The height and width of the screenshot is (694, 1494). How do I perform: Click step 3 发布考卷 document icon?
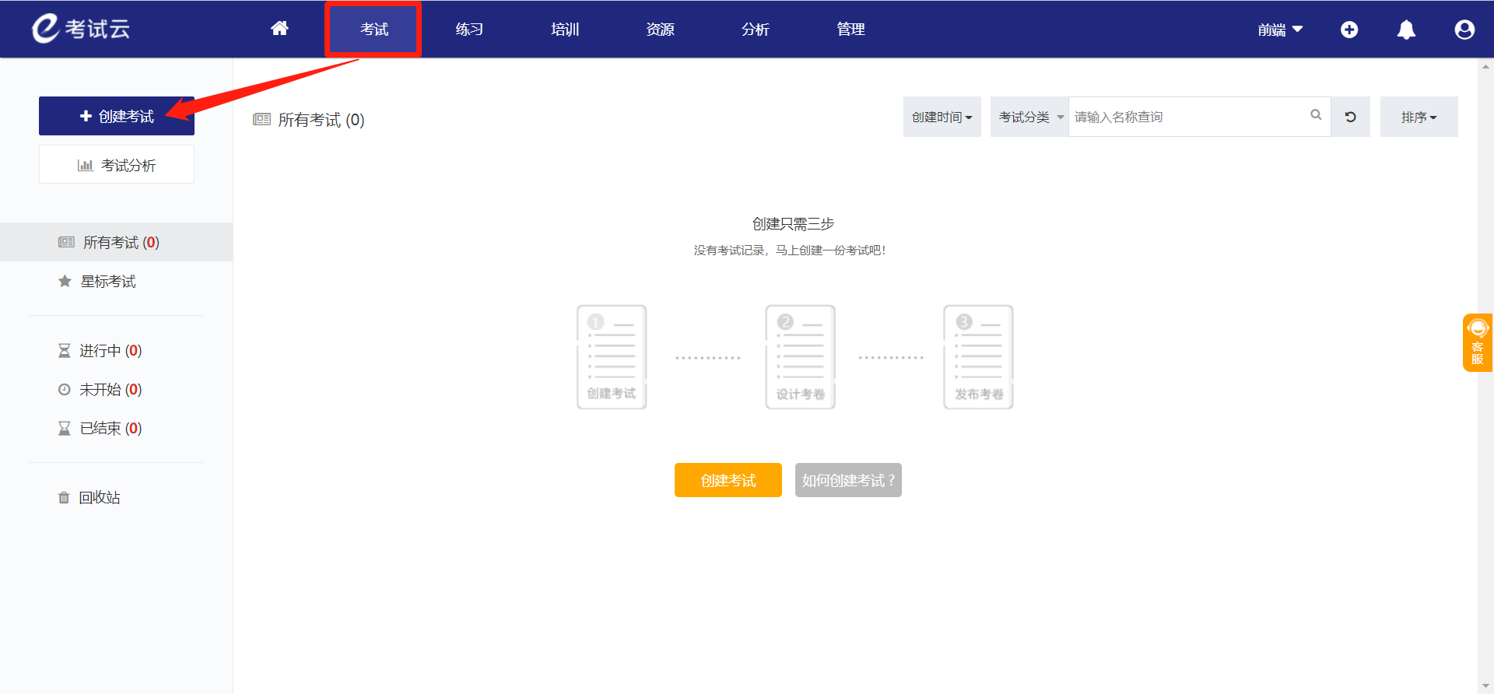(x=978, y=357)
